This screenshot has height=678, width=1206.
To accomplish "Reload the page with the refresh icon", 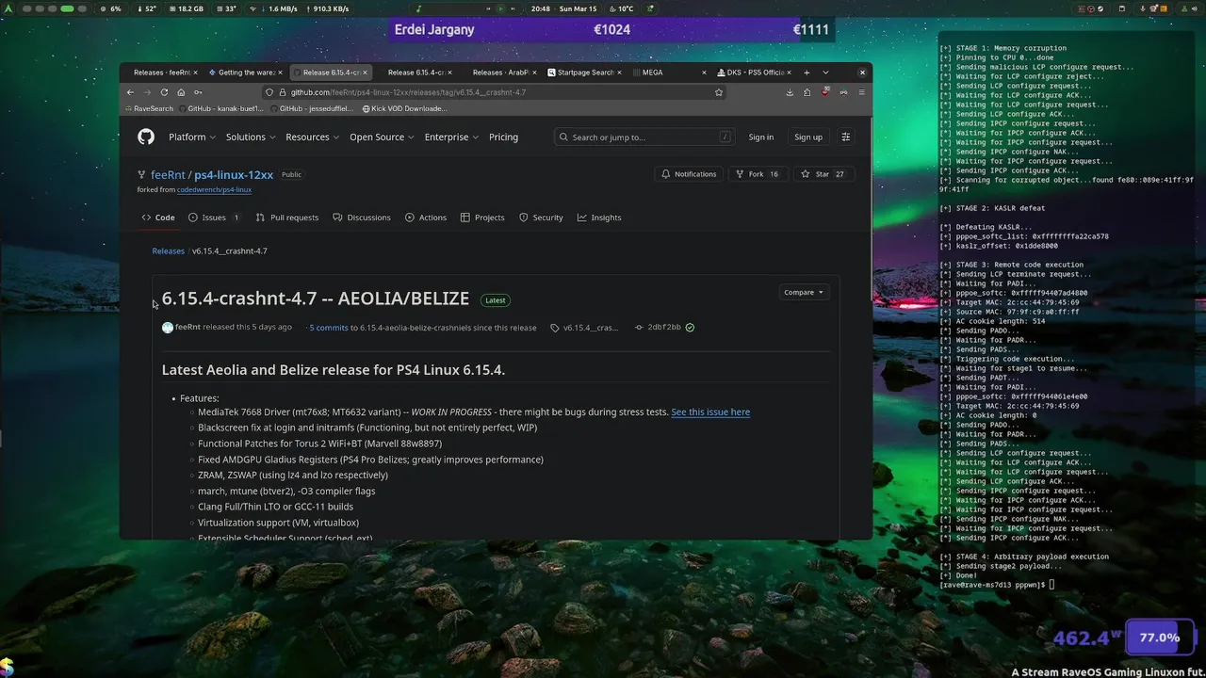I will coord(164,92).
